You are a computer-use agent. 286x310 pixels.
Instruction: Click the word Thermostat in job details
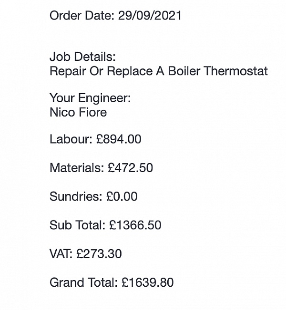pos(235,71)
